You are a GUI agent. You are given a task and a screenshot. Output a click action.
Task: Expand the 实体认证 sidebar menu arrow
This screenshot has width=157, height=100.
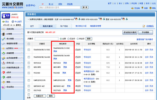coord(22,63)
